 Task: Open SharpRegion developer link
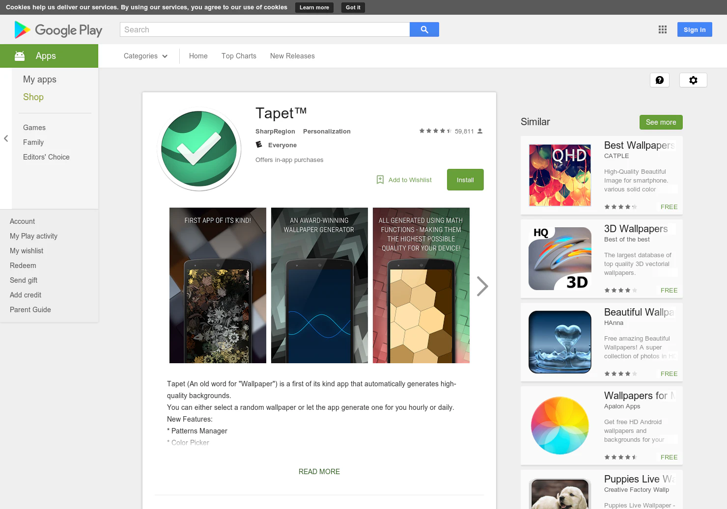click(x=275, y=132)
